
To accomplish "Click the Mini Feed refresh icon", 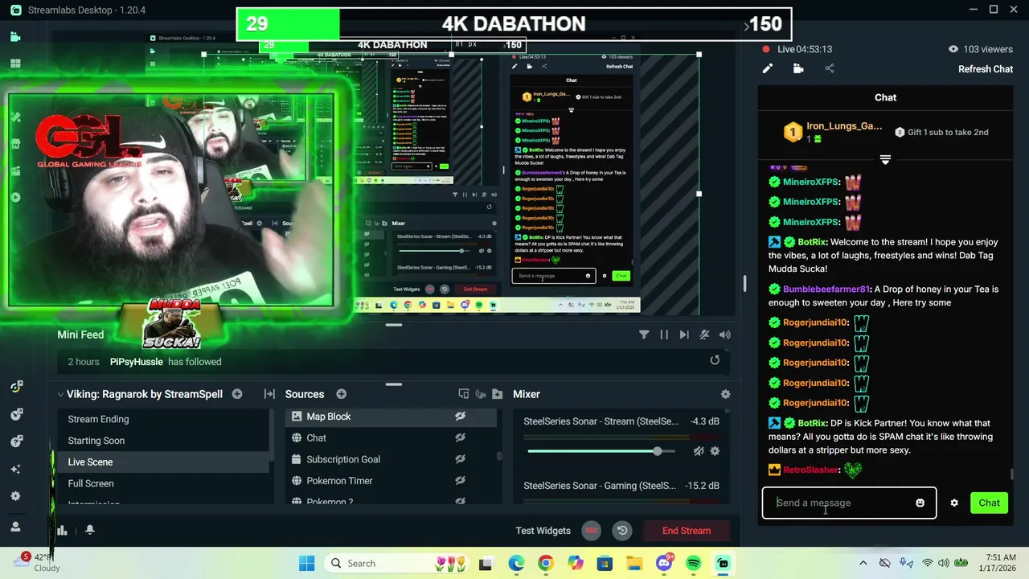I will tap(715, 360).
